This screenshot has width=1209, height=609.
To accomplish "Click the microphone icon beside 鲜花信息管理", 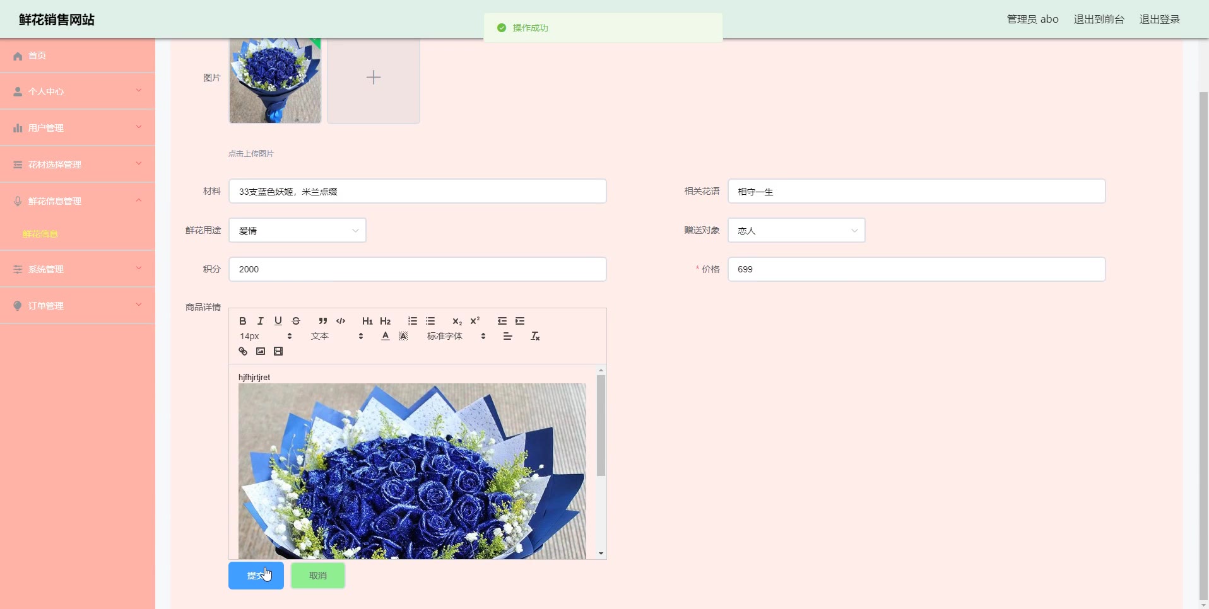I will click(18, 201).
